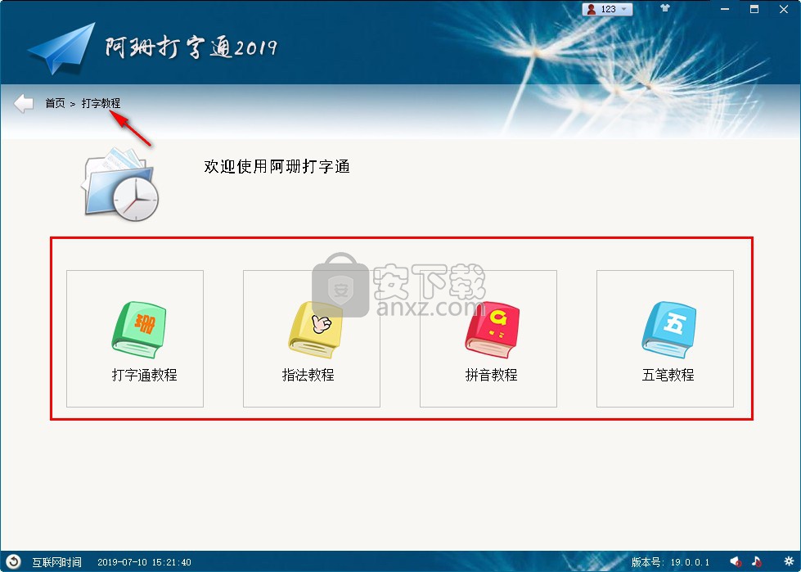This screenshot has height=572, width=801.
Task: Click the user avatar icon beside 123
Action: tap(591, 9)
